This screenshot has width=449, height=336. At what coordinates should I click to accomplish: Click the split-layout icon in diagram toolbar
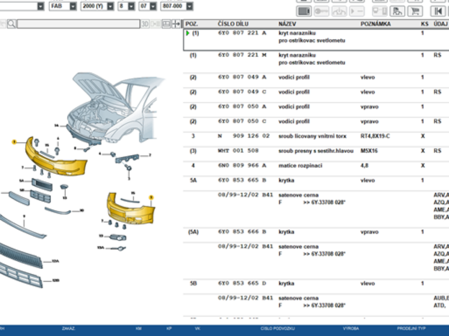pos(167,24)
